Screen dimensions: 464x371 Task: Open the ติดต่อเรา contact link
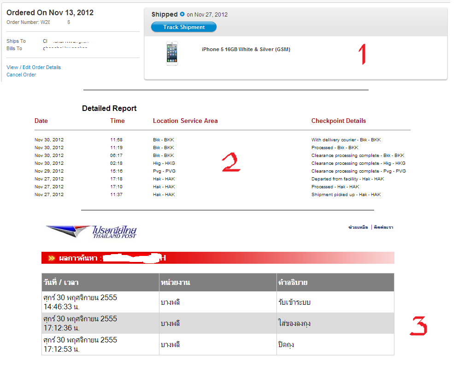coord(383,227)
